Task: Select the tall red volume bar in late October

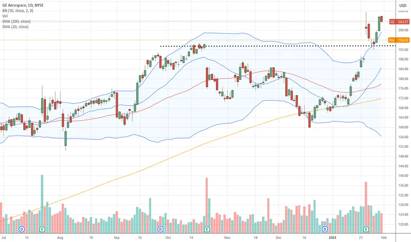Action: [206, 202]
